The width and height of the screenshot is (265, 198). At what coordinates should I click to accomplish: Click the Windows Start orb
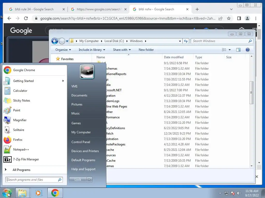click(x=7, y=193)
